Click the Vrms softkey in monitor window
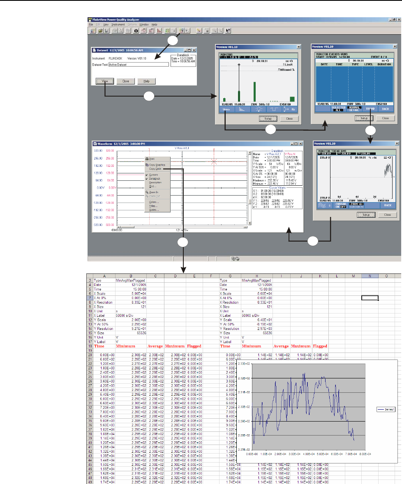The height and width of the screenshot is (484, 402). (226, 109)
